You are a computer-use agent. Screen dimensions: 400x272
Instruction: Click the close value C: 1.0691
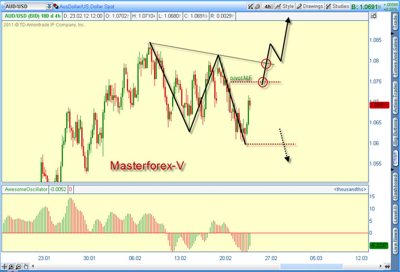196,16
